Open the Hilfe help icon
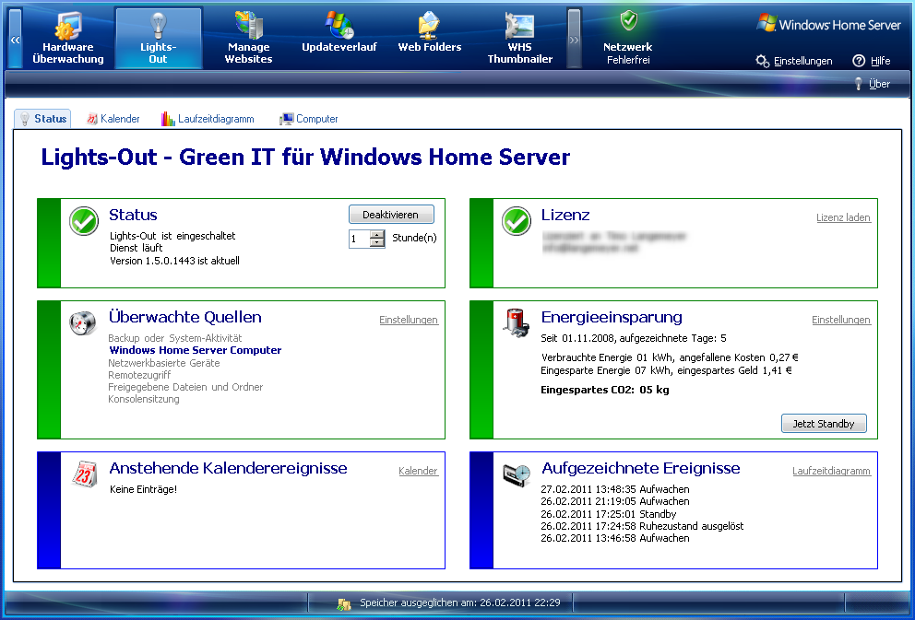Image resolution: width=915 pixels, height=620 pixels. [x=872, y=61]
